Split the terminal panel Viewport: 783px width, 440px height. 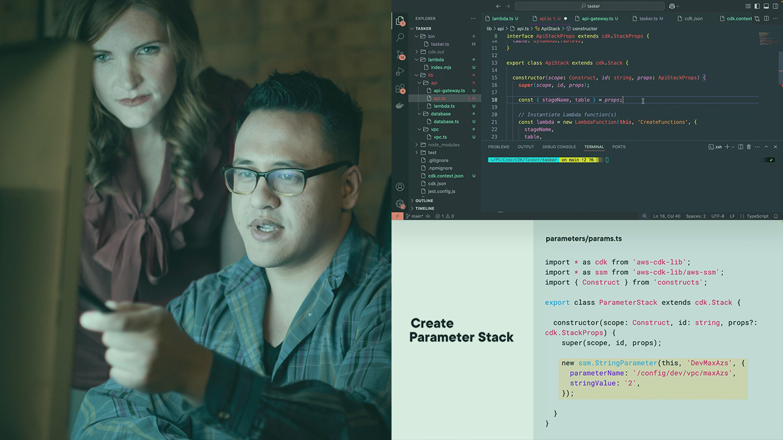[x=740, y=147]
